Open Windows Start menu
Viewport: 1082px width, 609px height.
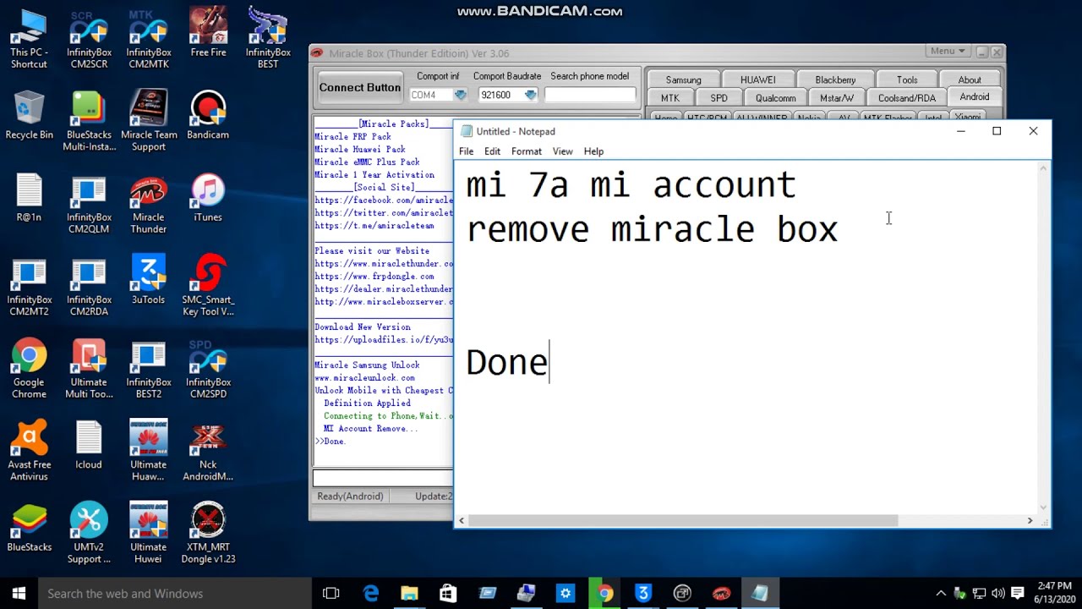[x=19, y=593]
